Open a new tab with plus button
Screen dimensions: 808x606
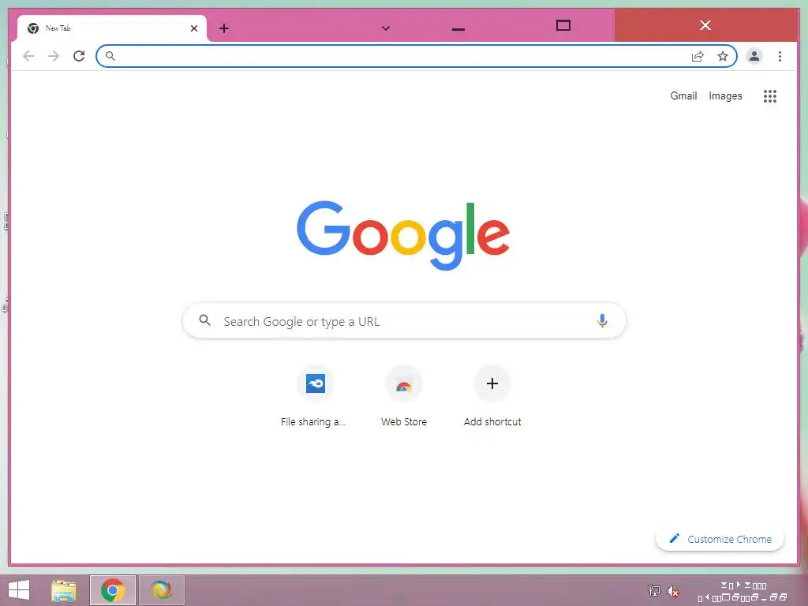point(223,28)
